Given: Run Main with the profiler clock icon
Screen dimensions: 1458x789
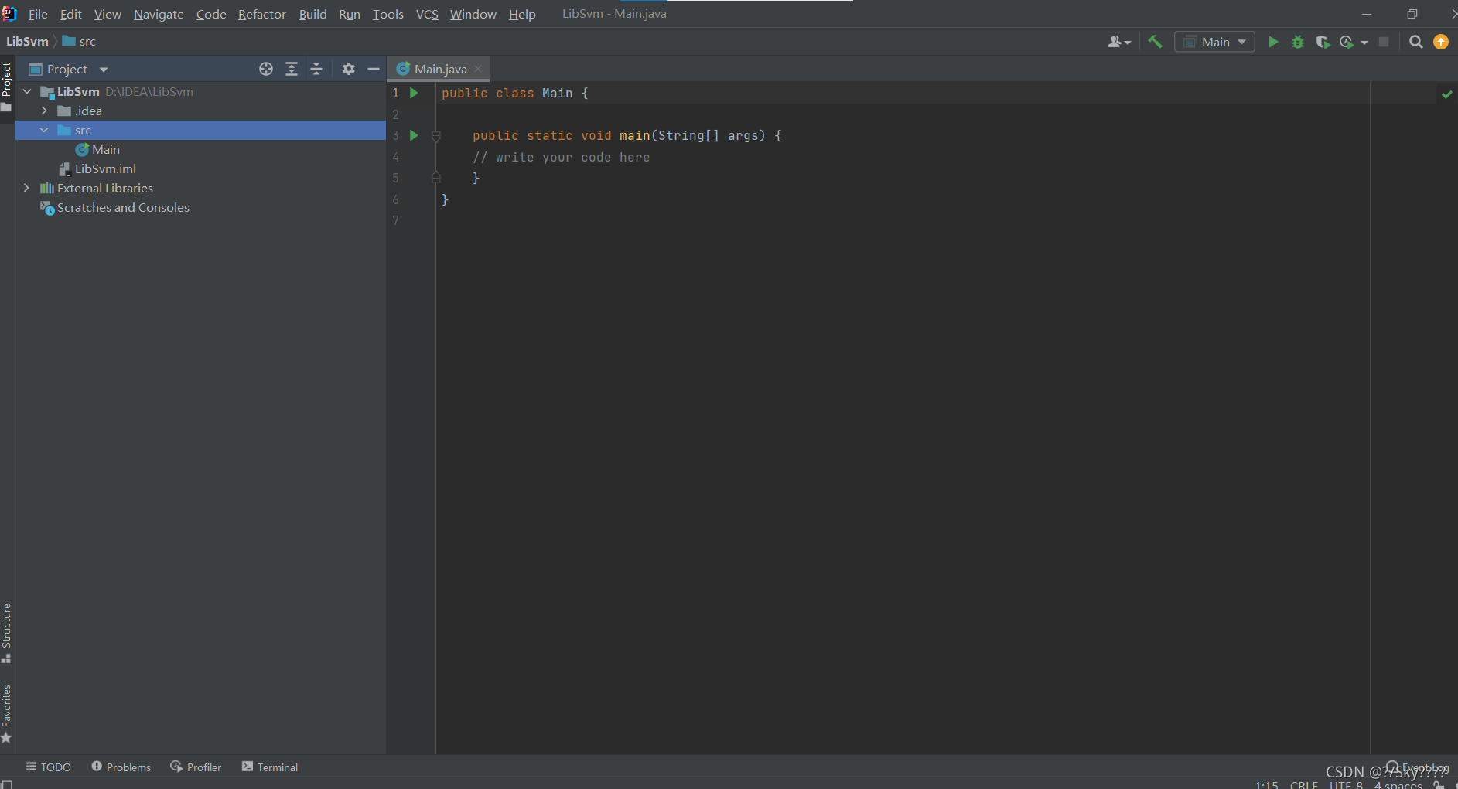Looking at the screenshot, I should pyautogui.click(x=1347, y=42).
